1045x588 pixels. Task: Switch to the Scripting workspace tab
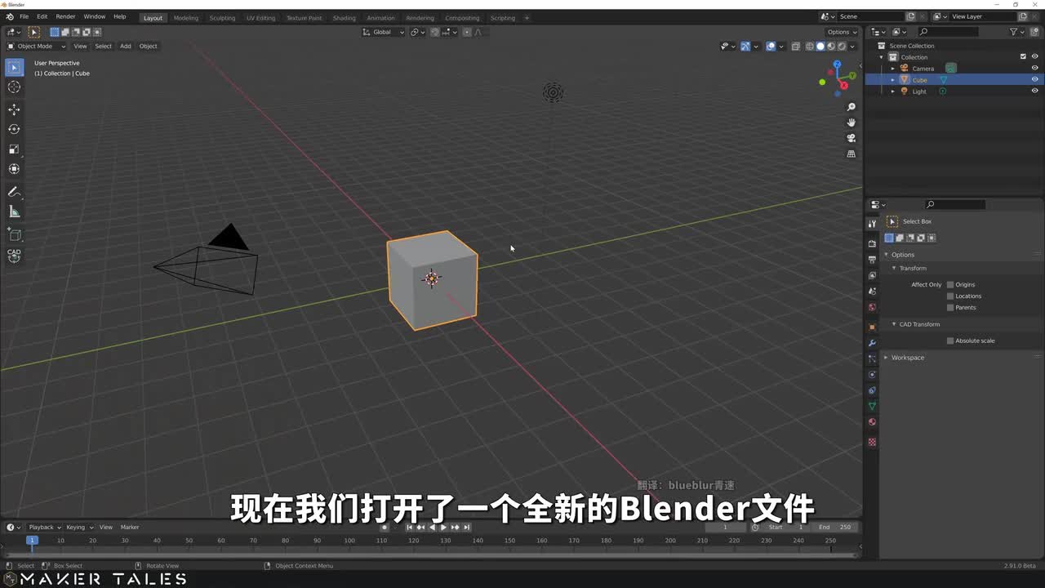coord(502,18)
